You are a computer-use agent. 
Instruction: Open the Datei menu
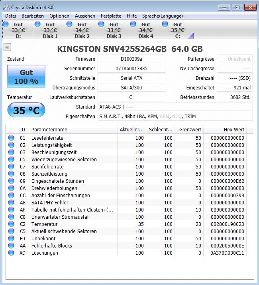tap(10, 16)
